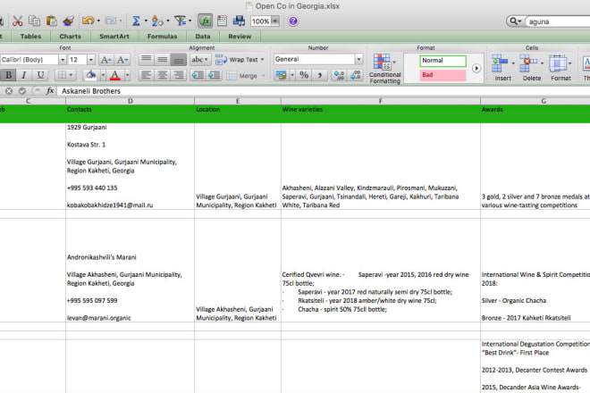
Task: Switch to the Formulas tab
Action: point(163,37)
